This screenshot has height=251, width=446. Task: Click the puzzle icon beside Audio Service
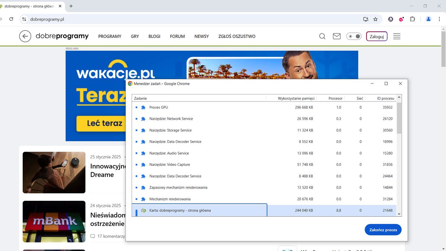tap(143, 153)
